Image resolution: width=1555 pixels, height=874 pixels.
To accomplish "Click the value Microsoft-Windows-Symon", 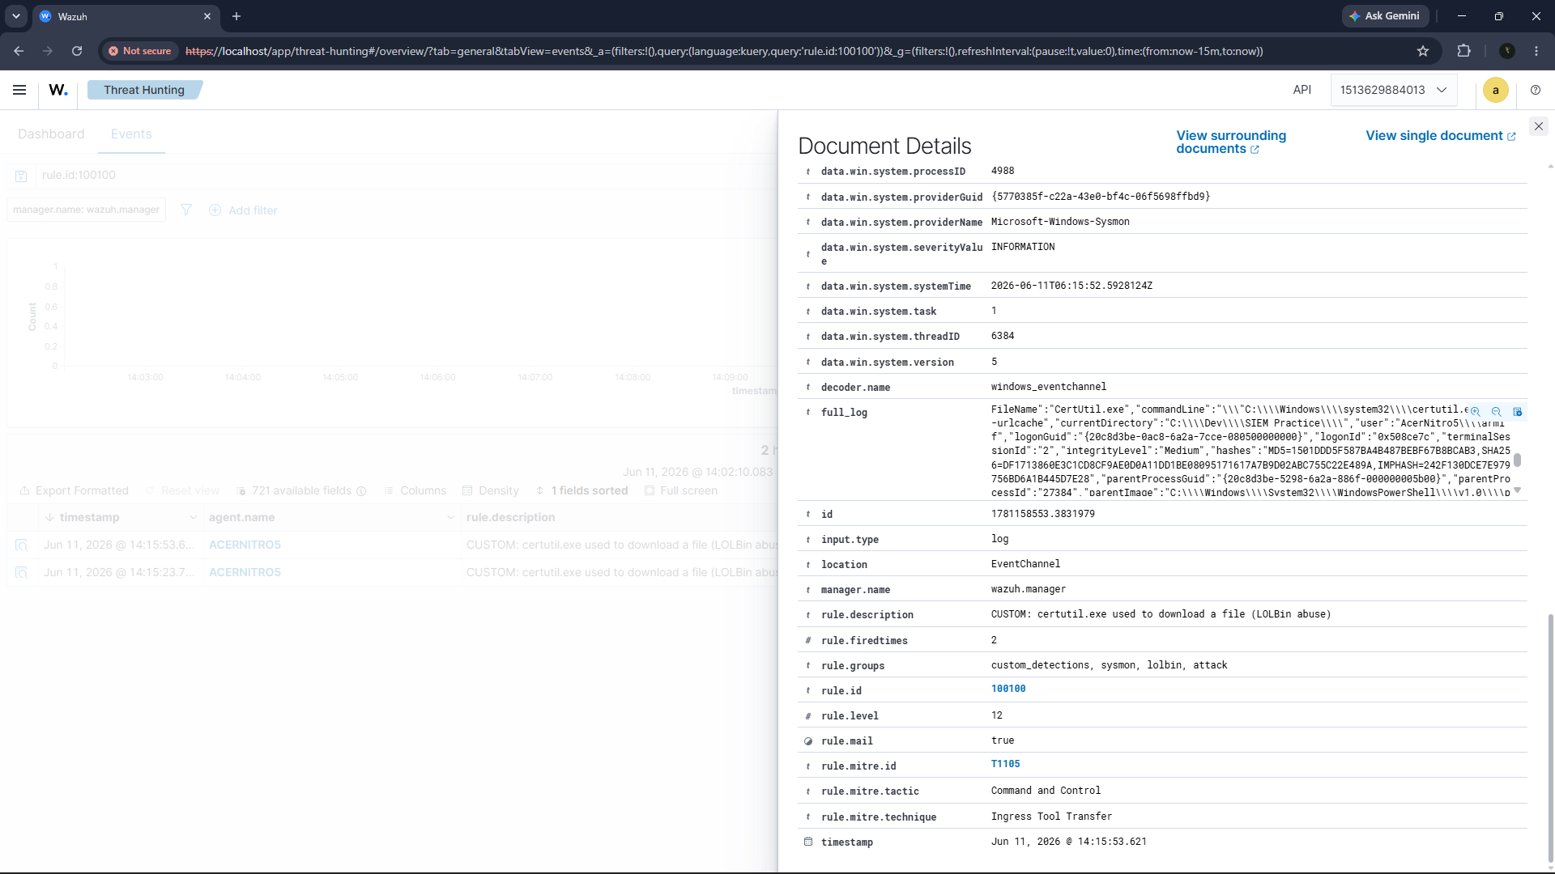I will 1060,222.
